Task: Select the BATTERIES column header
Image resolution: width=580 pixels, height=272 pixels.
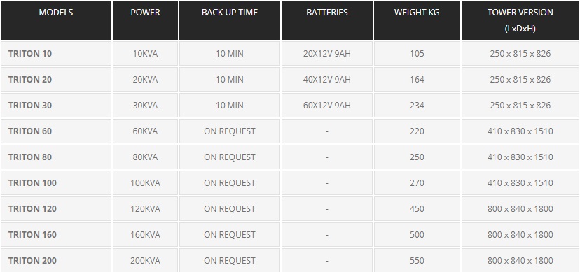Action: click(327, 12)
